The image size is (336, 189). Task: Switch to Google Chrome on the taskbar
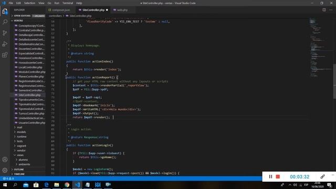point(67,185)
